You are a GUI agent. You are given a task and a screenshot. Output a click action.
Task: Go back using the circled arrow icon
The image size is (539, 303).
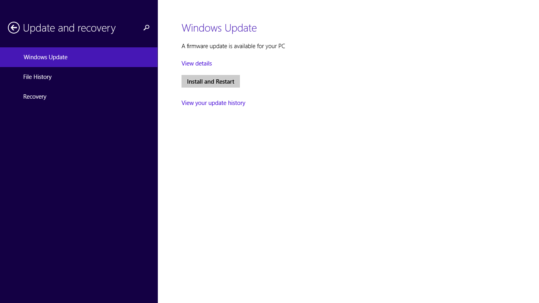pos(14,28)
